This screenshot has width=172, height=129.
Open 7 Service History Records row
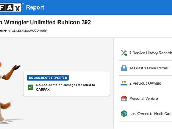click(x=146, y=53)
